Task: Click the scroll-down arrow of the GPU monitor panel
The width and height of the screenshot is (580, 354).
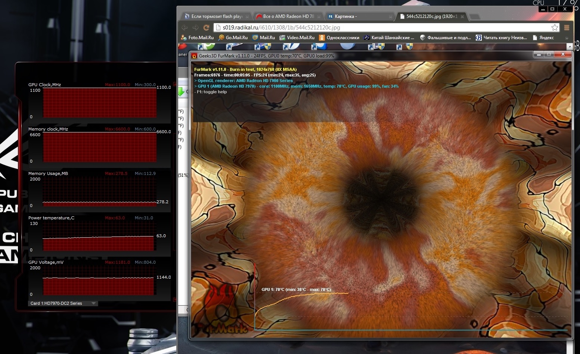Action: point(175,300)
